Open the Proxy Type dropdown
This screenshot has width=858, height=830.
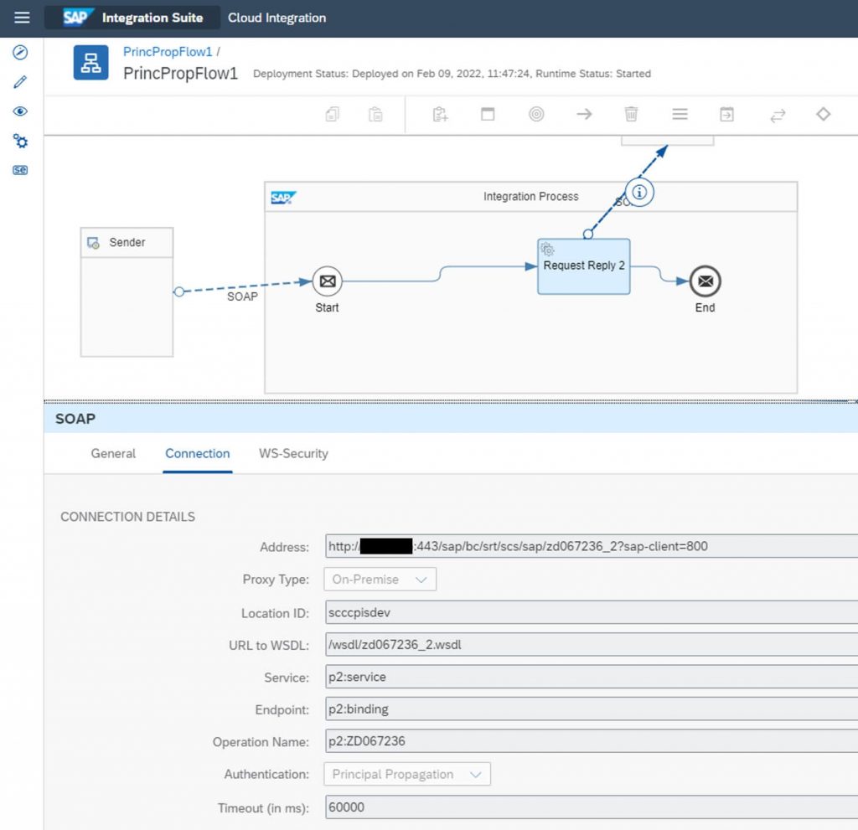pos(380,580)
